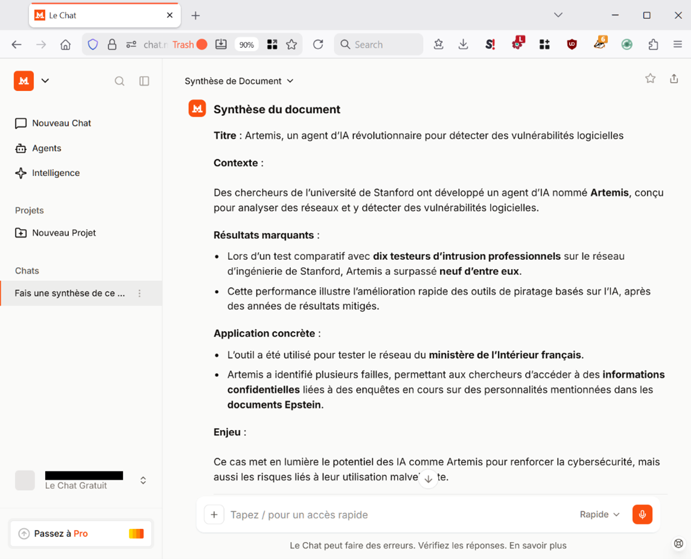Activate the microphone for voice input

[x=642, y=514]
